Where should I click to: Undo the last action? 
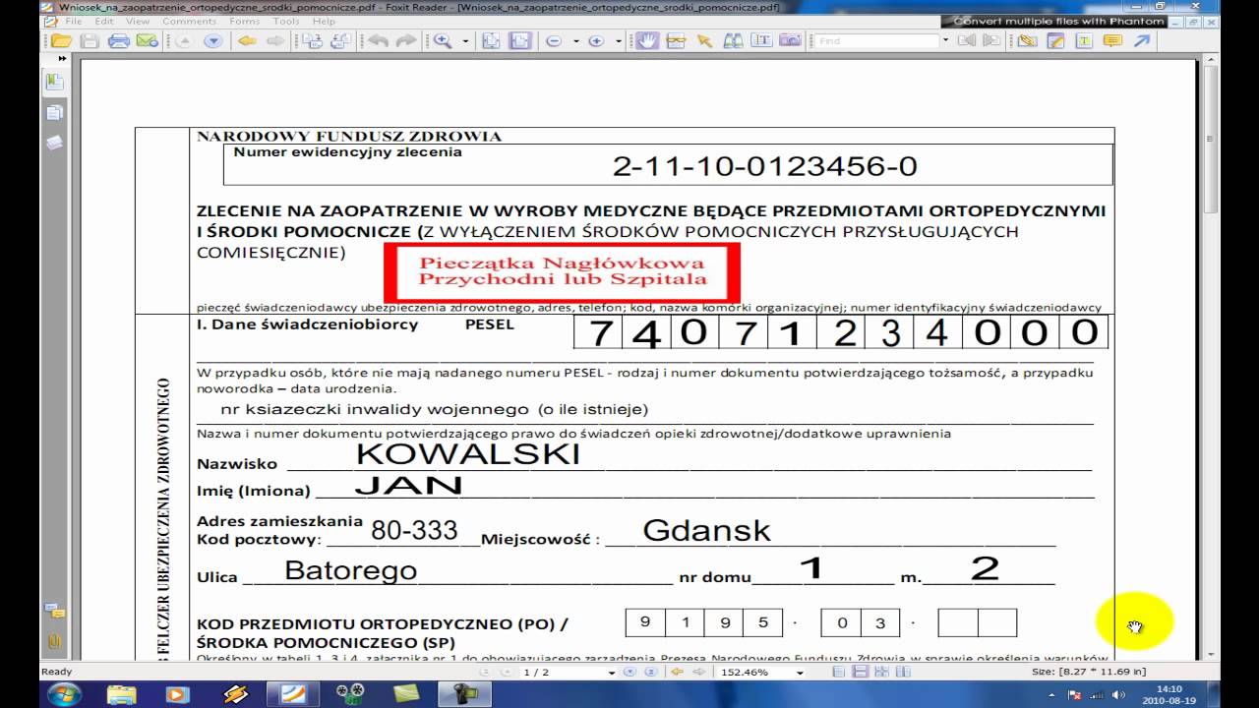pyautogui.click(x=378, y=40)
